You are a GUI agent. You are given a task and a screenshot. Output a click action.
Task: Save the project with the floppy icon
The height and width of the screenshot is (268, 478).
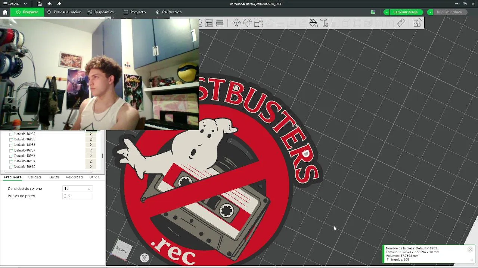point(40,4)
